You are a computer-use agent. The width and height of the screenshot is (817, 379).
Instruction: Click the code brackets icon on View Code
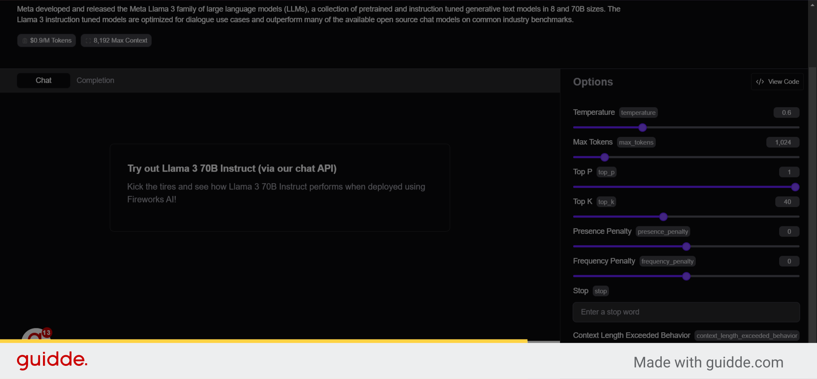760,82
